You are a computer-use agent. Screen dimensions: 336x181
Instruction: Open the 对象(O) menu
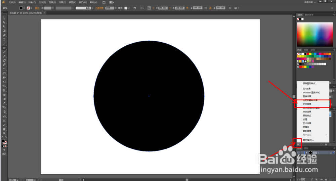tap(32, 2)
